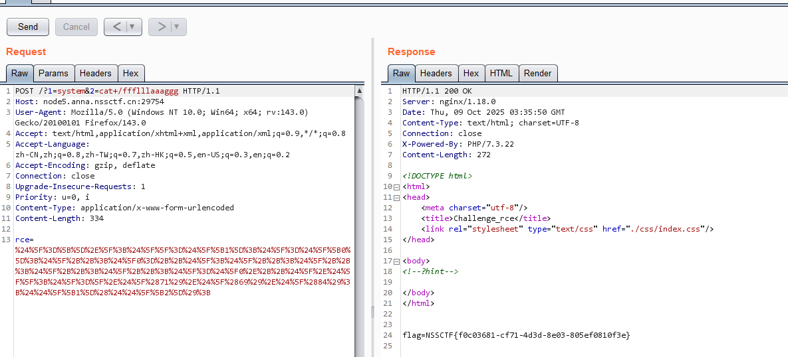Image resolution: width=788 pixels, height=357 pixels.
Task: Switch to the Response Hex tab
Action: click(x=471, y=73)
